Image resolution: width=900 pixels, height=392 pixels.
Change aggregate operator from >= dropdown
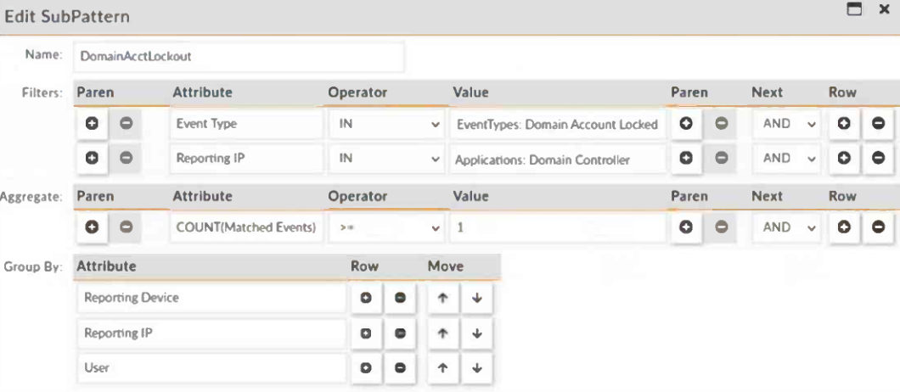(x=388, y=228)
